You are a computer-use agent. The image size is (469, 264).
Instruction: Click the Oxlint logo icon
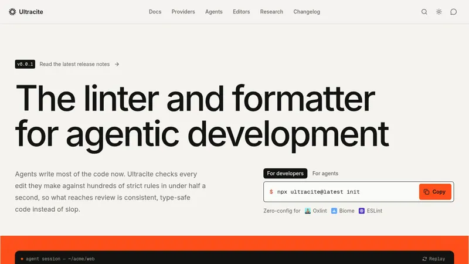307,211
